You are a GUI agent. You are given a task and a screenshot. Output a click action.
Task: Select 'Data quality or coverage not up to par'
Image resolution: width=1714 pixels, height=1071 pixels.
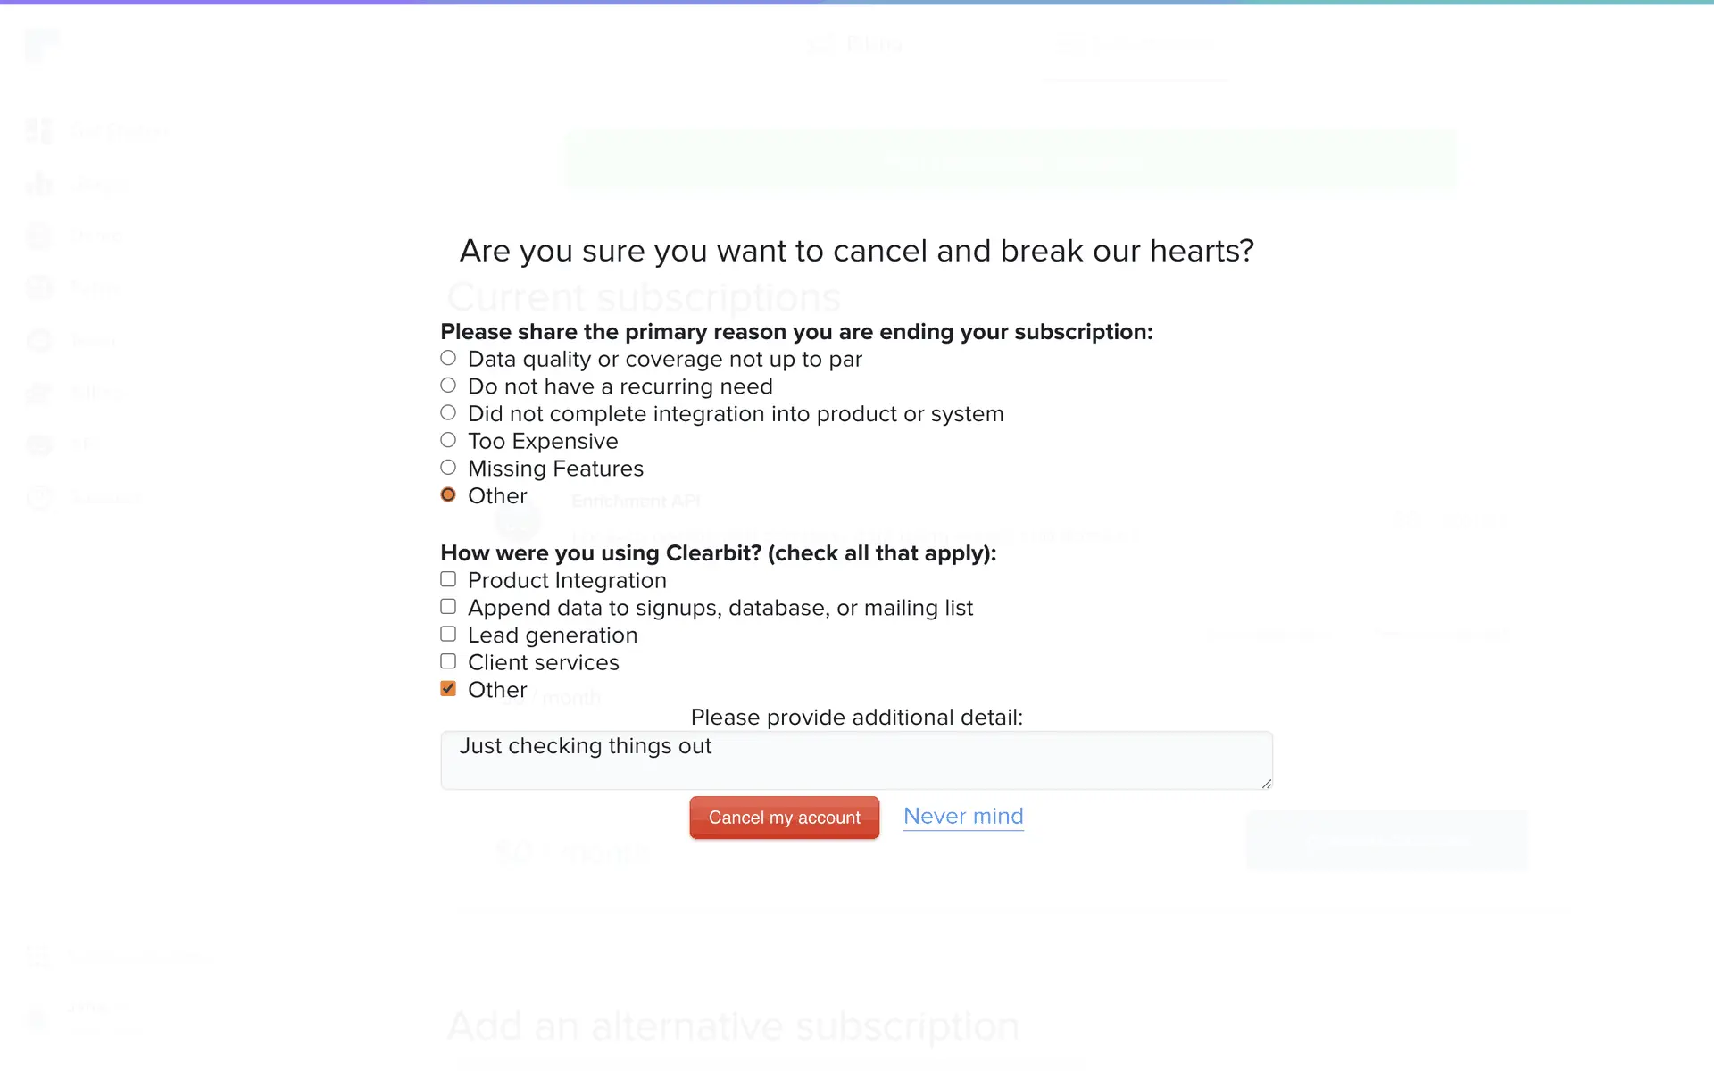pos(448,359)
